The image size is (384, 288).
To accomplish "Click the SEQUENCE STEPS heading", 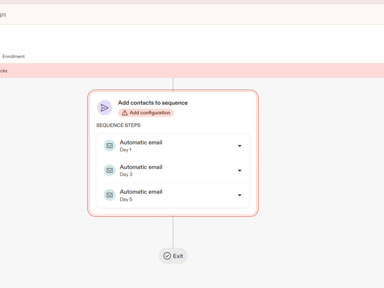I will (x=118, y=126).
